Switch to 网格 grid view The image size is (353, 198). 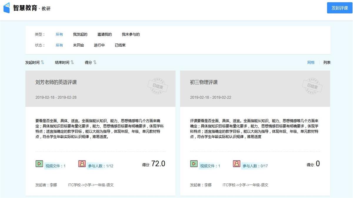[311, 62]
